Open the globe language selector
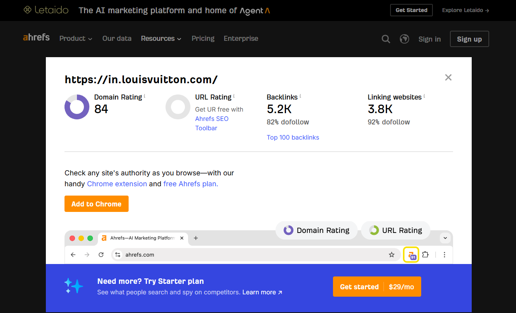This screenshot has width=516, height=313. click(404, 39)
